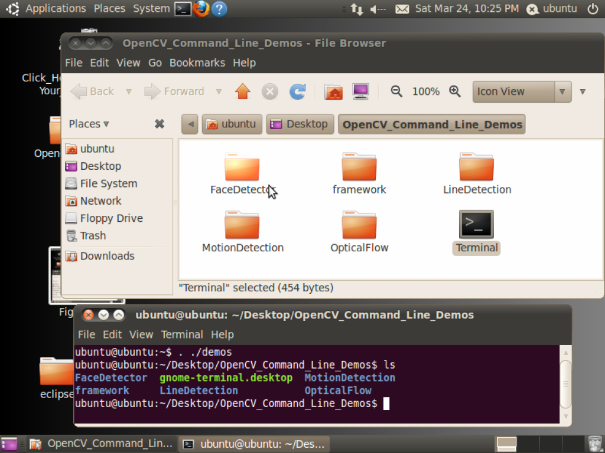Expand the Places pane selector
605x453 pixels.
(89, 124)
